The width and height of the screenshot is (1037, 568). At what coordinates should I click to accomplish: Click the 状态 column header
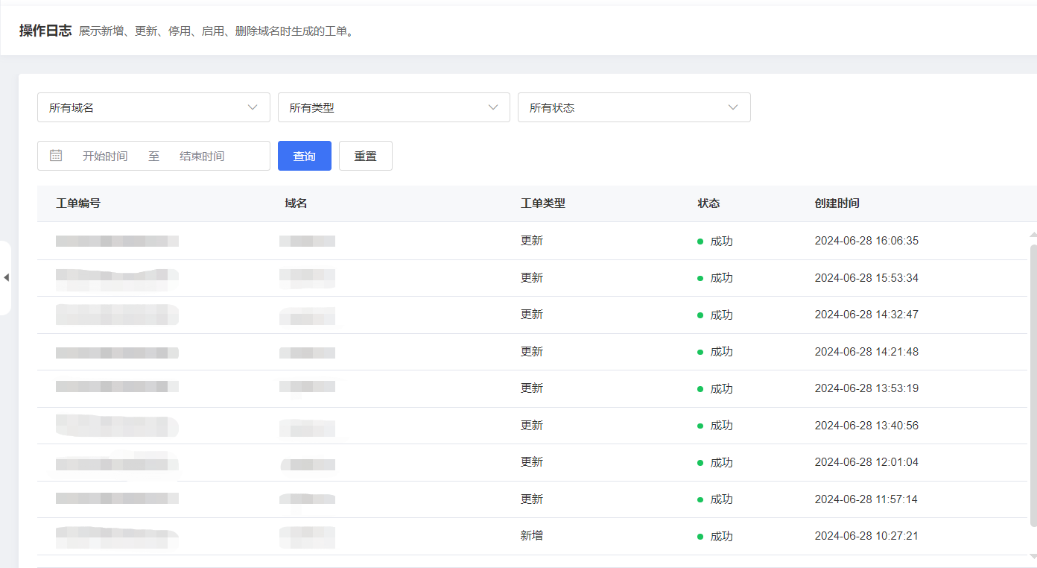point(708,203)
